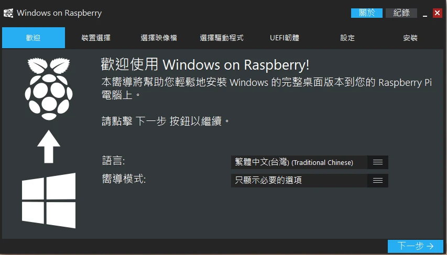Click the upward arrow graphic
The height and width of the screenshot is (255, 447).
[x=49, y=147]
